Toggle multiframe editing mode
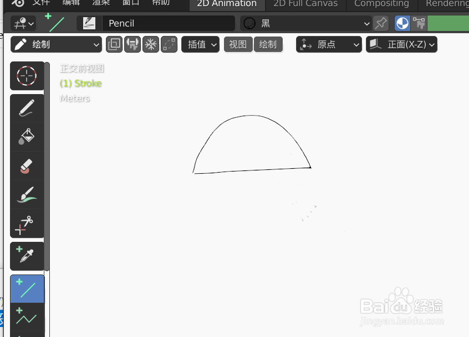The height and width of the screenshot is (337, 469). (132, 44)
